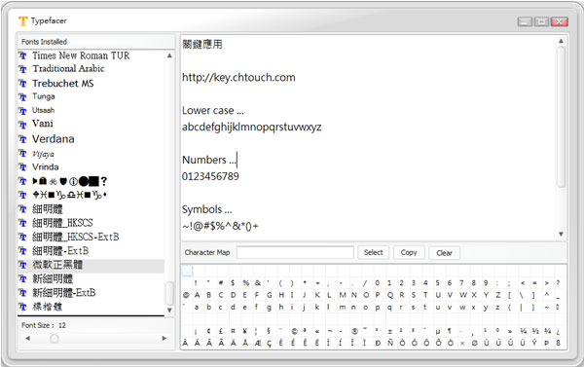Click the abcdefghijklmnopqrstuvwxyz preview line
Screen dimensions: 584x367
pyautogui.click(x=252, y=128)
